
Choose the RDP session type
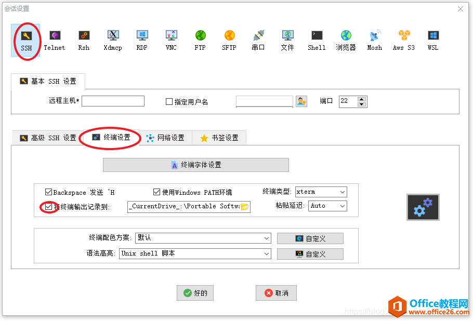tap(142, 41)
